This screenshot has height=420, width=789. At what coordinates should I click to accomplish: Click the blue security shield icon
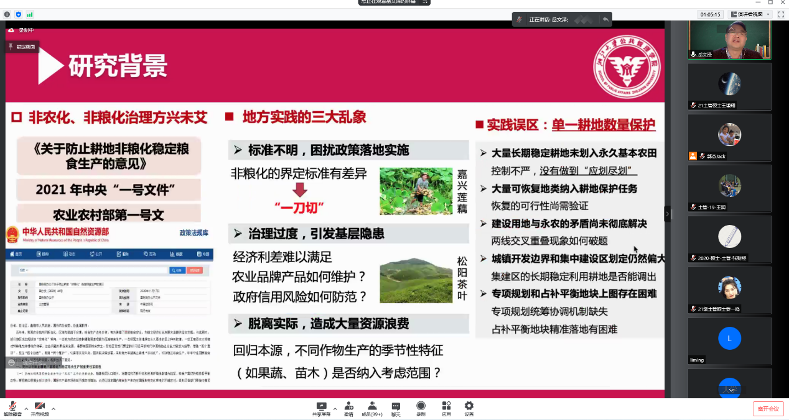(18, 14)
